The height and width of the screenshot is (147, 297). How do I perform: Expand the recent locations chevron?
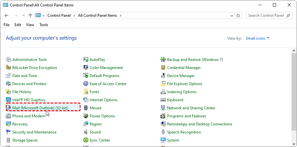pos(24,15)
